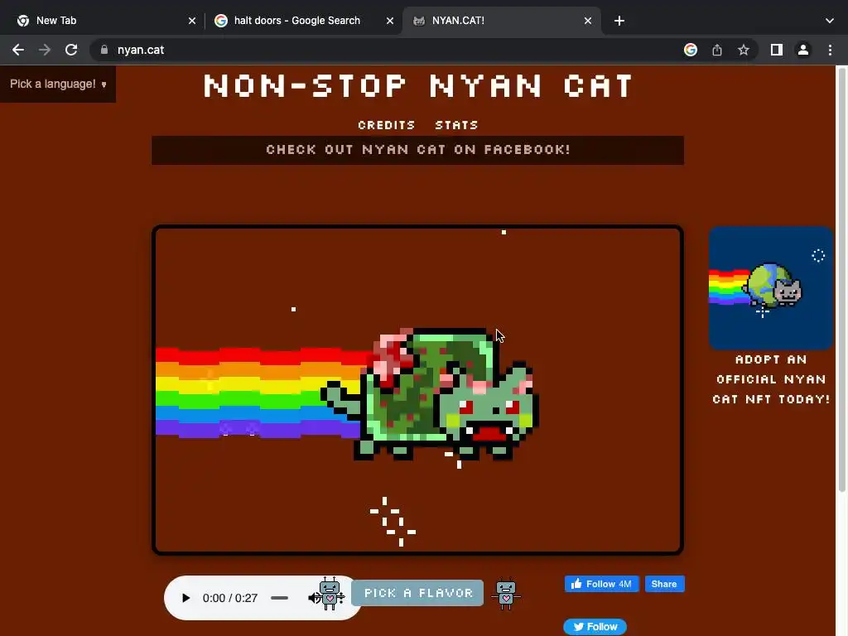The width and height of the screenshot is (848, 636).
Task: Open the Chrome three-dot menu
Action: pyautogui.click(x=830, y=50)
